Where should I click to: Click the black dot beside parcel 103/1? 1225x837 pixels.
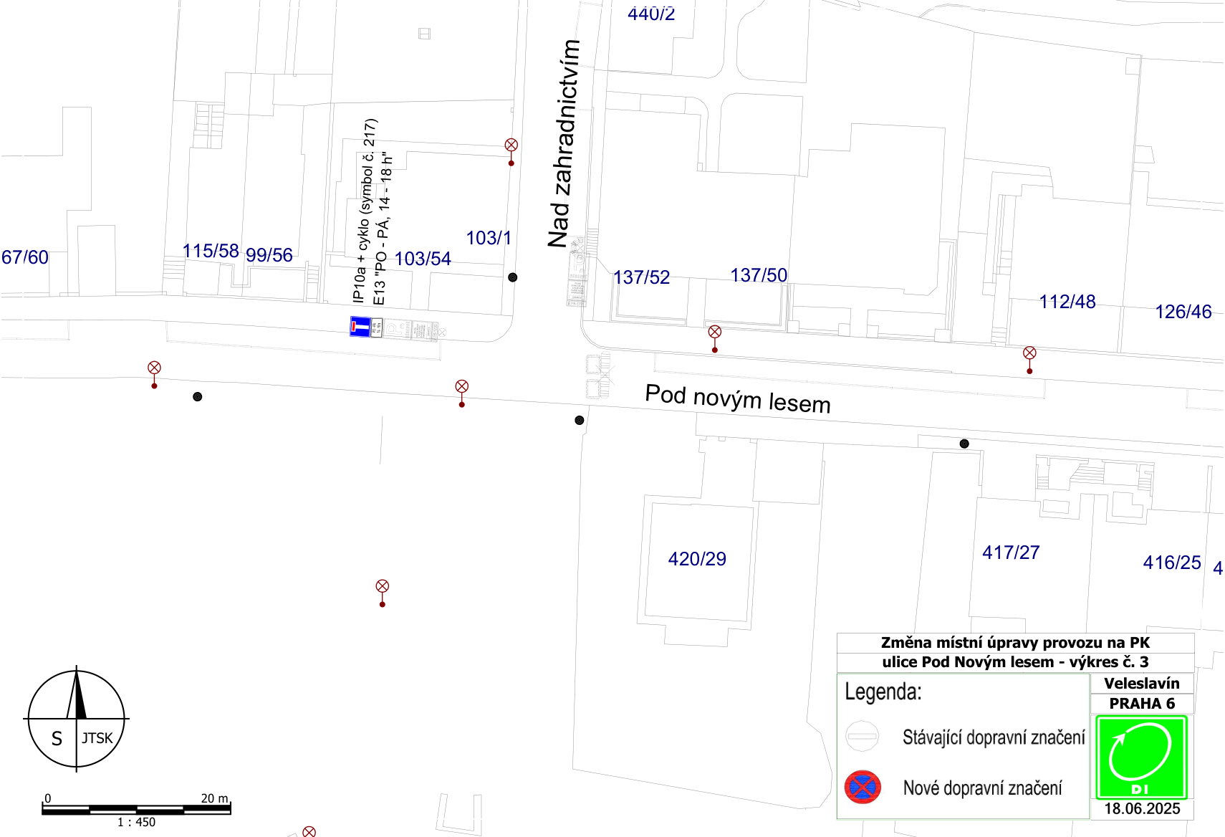[x=513, y=277]
